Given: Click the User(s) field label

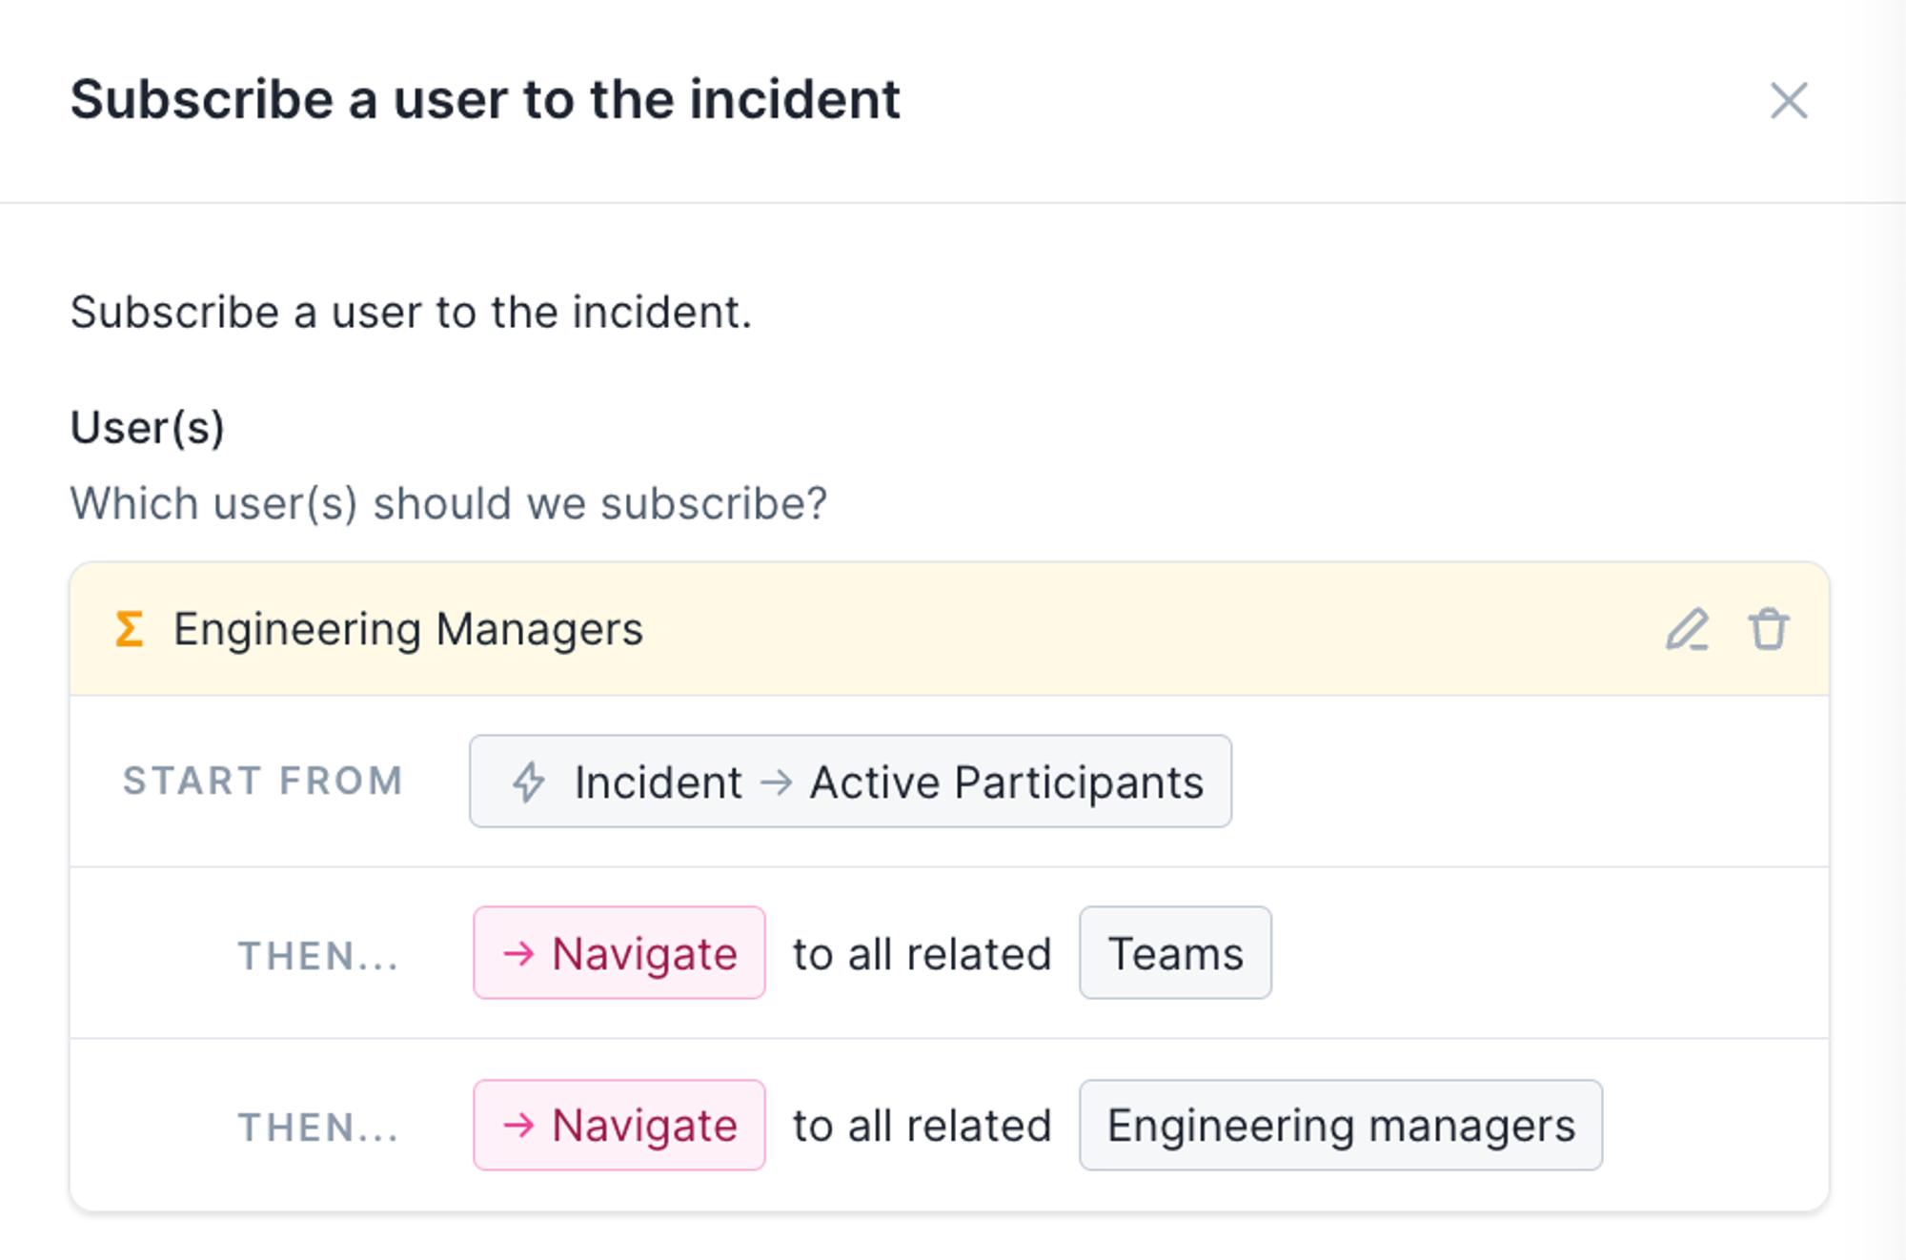Looking at the screenshot, I should (148, 427).
